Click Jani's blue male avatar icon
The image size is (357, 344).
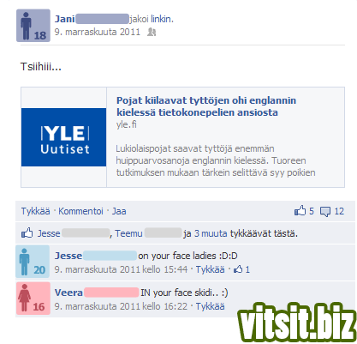pos(33,26)
